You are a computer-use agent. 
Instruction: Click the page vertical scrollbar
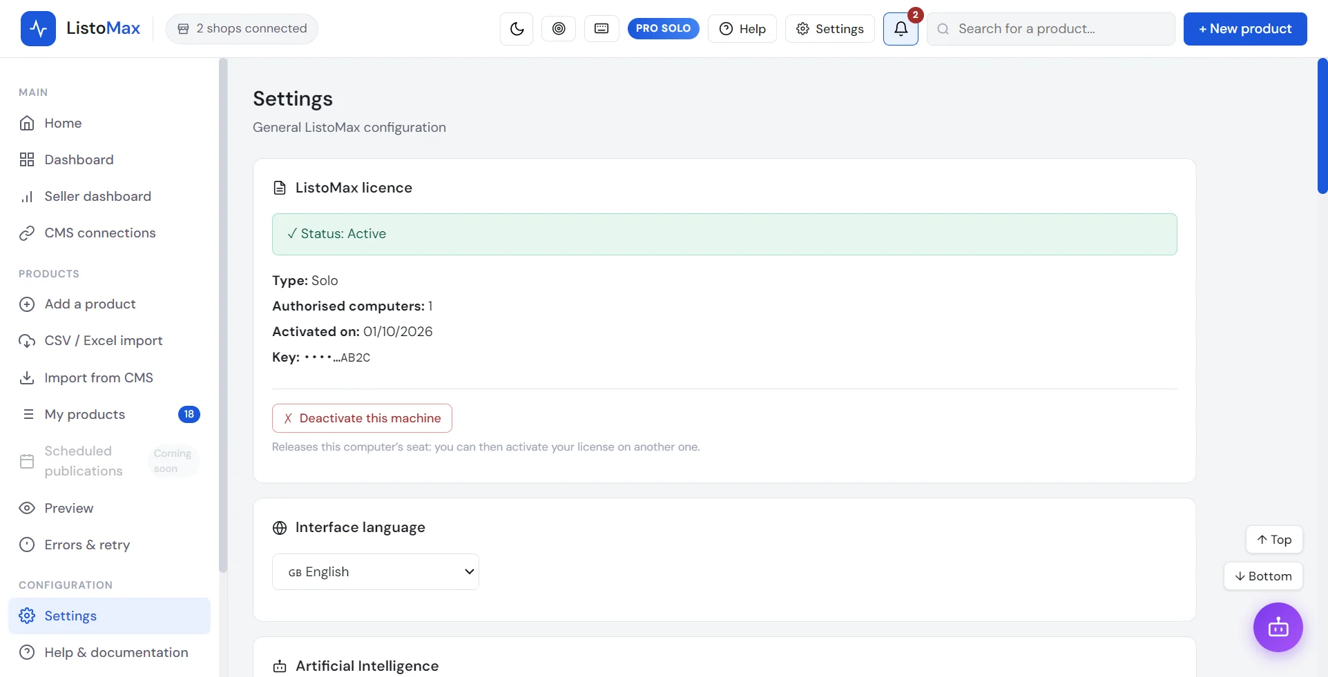[x=1322, y=126]
